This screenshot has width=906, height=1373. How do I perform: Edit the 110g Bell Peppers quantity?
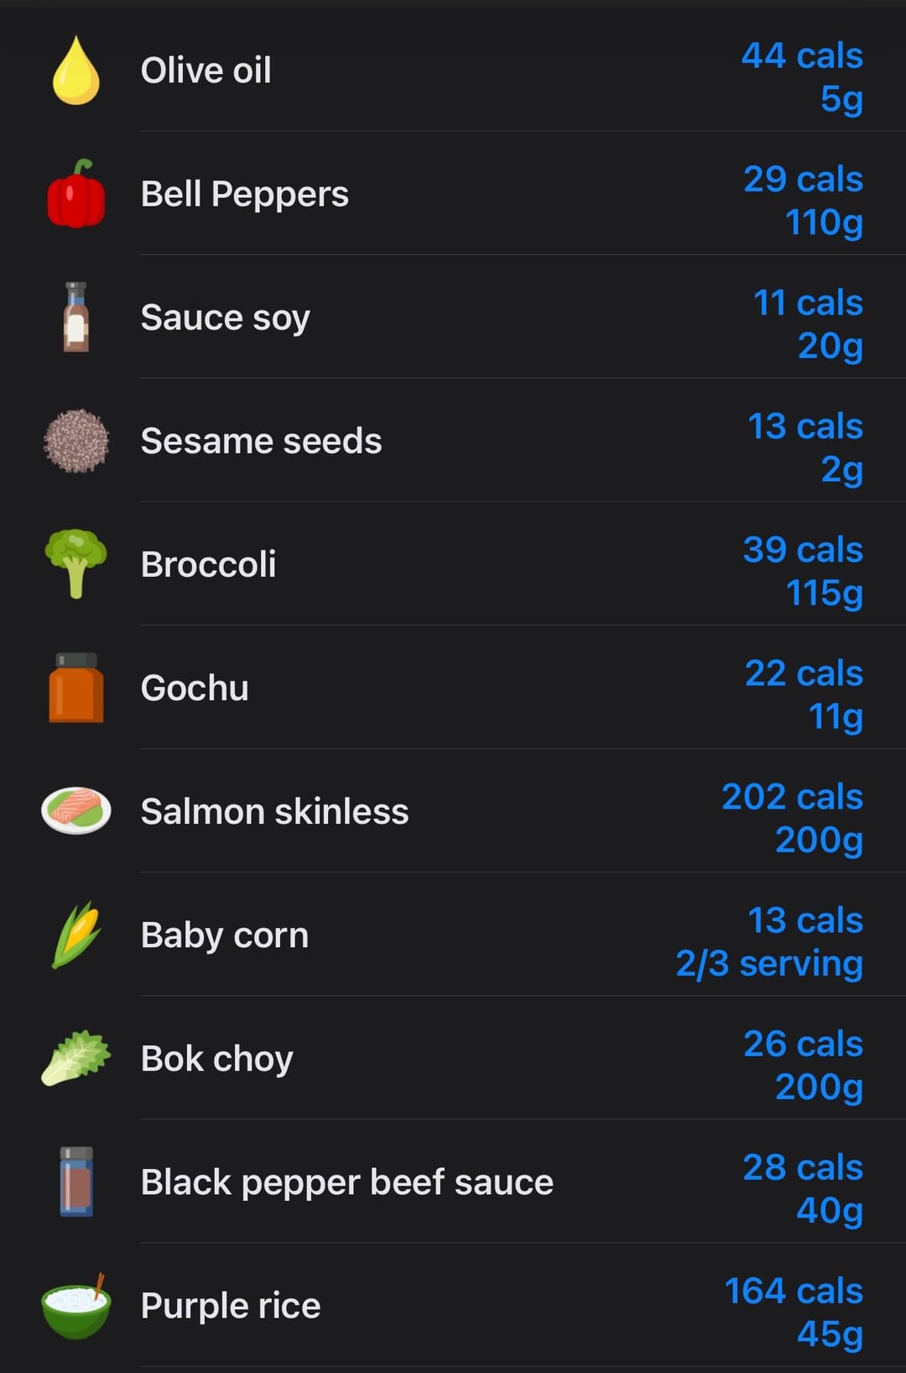coord(824,223)
